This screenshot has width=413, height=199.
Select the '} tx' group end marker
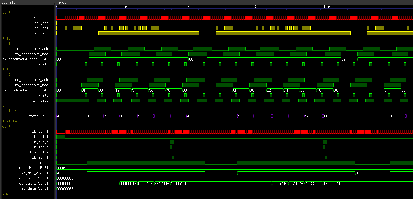[6, 69]
